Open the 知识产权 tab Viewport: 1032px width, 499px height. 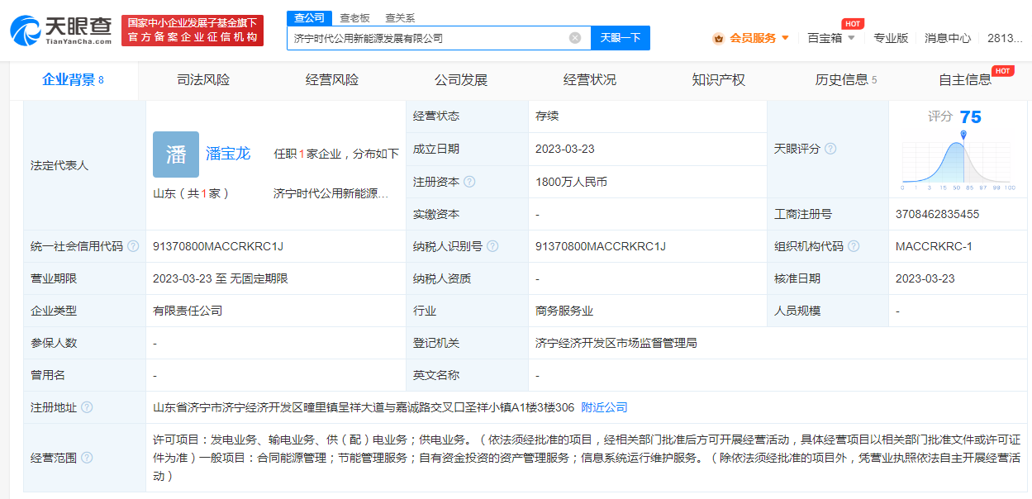(x=719, y=80)
